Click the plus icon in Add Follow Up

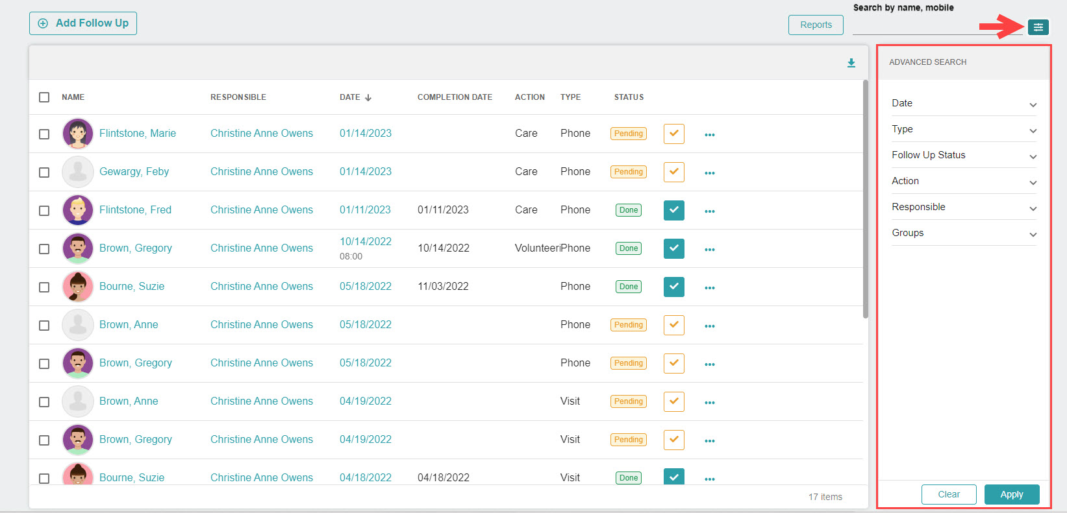point(43,23)
